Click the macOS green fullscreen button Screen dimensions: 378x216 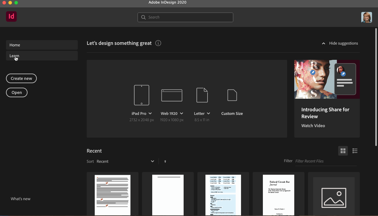pyautogui.click(x=16, y=3)
